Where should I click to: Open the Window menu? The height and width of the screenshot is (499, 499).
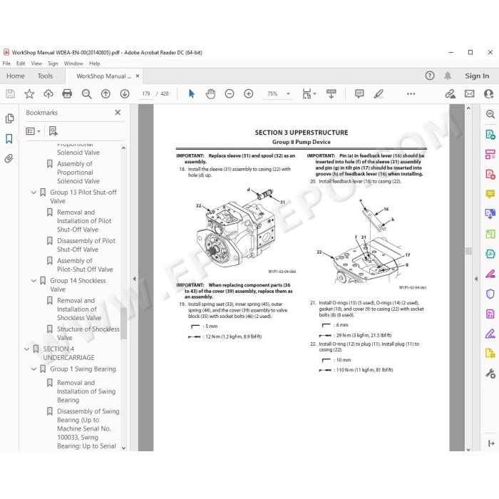pyautogui.click(x=73, y=63)
